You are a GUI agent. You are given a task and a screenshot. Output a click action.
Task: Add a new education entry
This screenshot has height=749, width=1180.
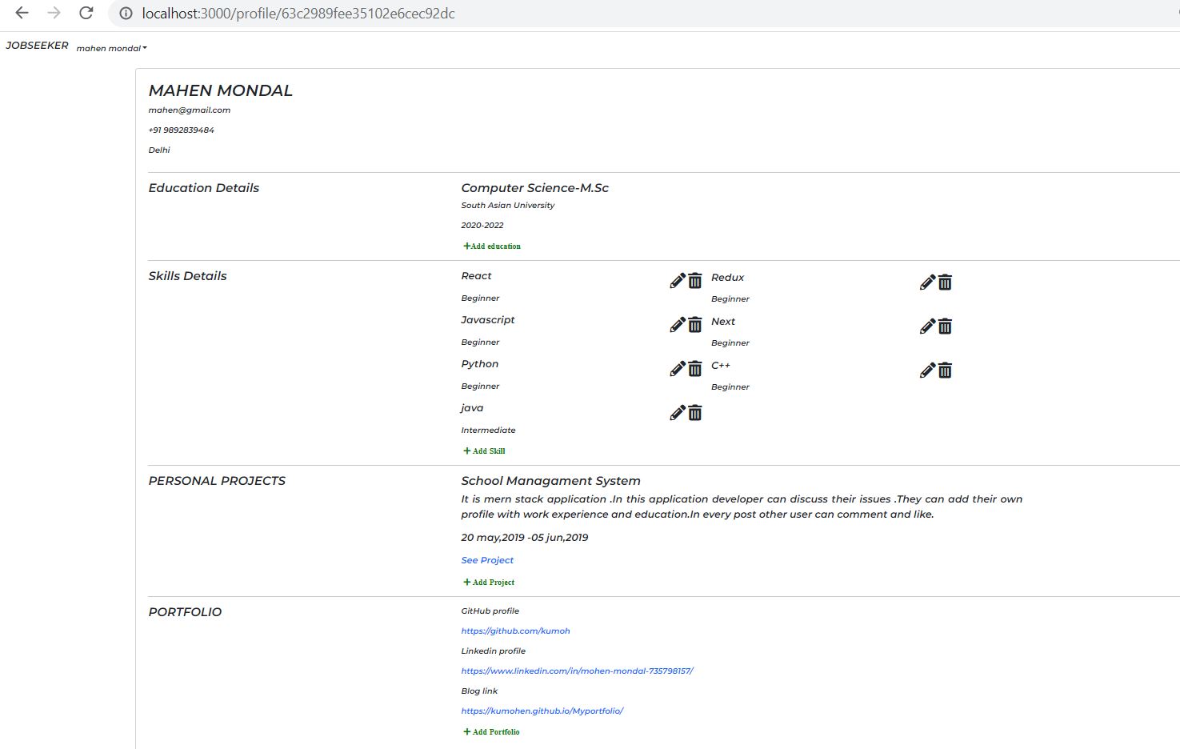491,246
